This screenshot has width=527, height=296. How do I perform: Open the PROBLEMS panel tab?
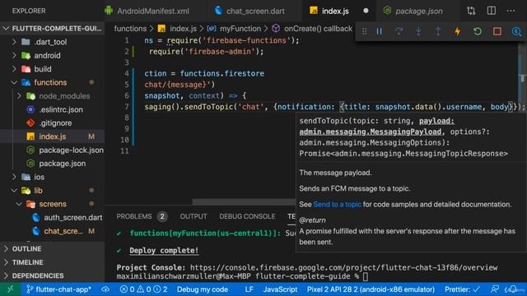pos(134,216)
